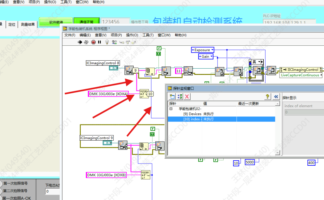This screenshot has height=200, width=324.
Task: Click the green 软件就绪 button
Action: click(56, 22)
